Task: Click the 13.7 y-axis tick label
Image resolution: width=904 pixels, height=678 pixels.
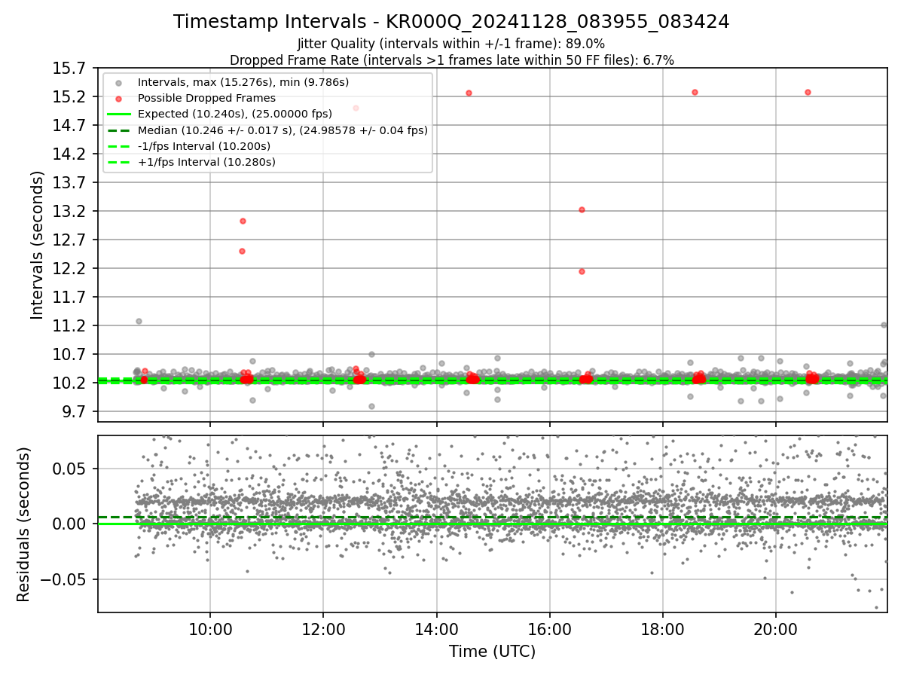Action: pos(71,183)
